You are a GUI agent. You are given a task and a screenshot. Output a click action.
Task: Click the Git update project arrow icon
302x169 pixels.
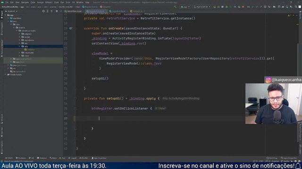click(253, 7)
